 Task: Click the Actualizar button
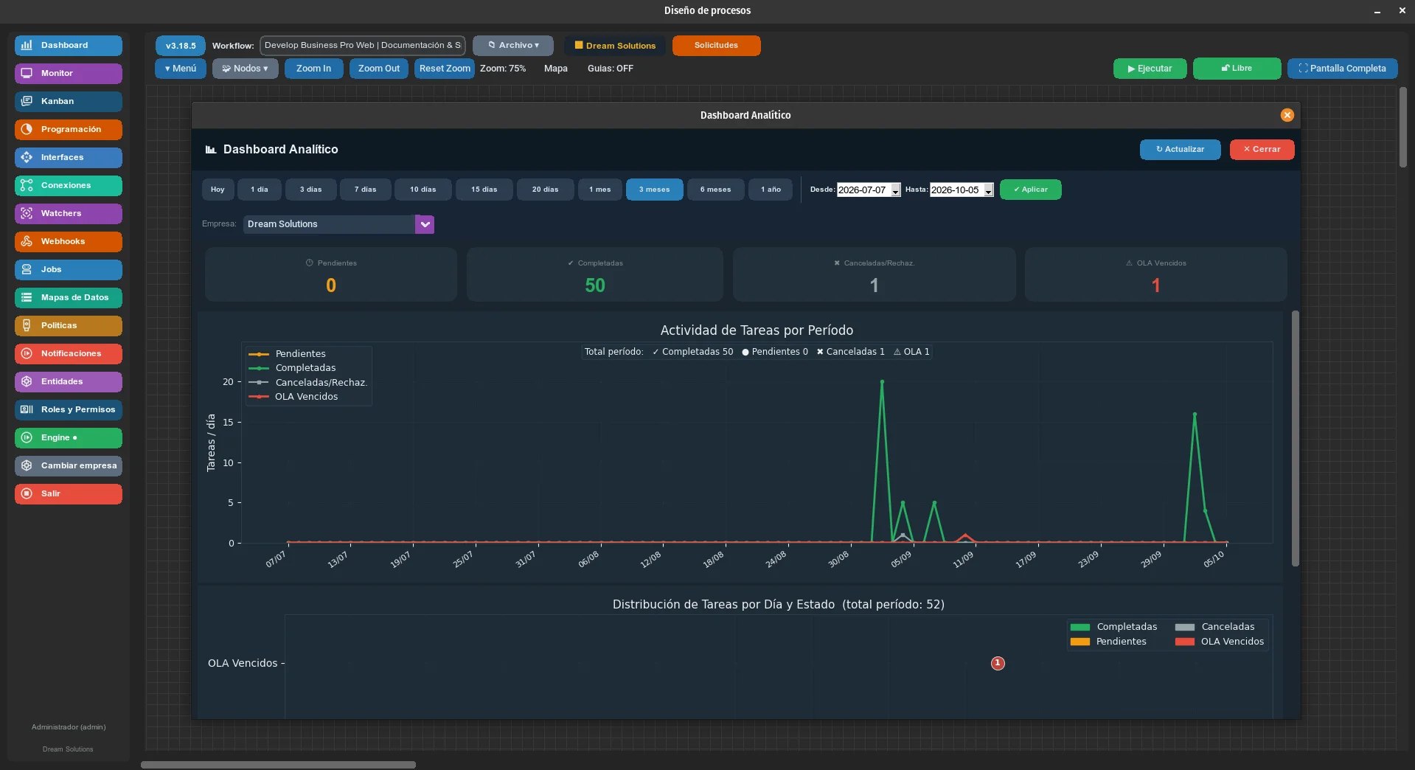1180,150
